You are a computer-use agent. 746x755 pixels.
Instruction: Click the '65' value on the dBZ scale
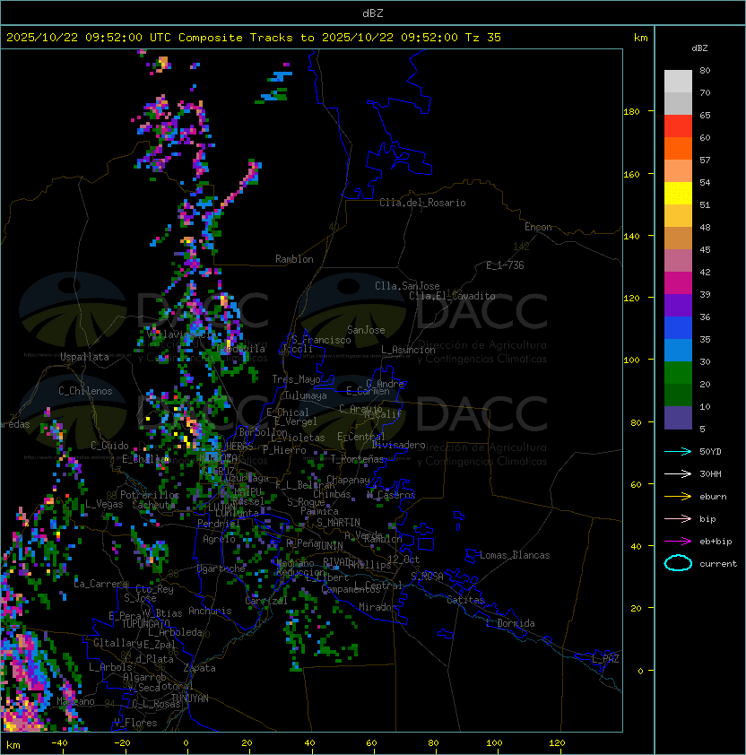705,115
